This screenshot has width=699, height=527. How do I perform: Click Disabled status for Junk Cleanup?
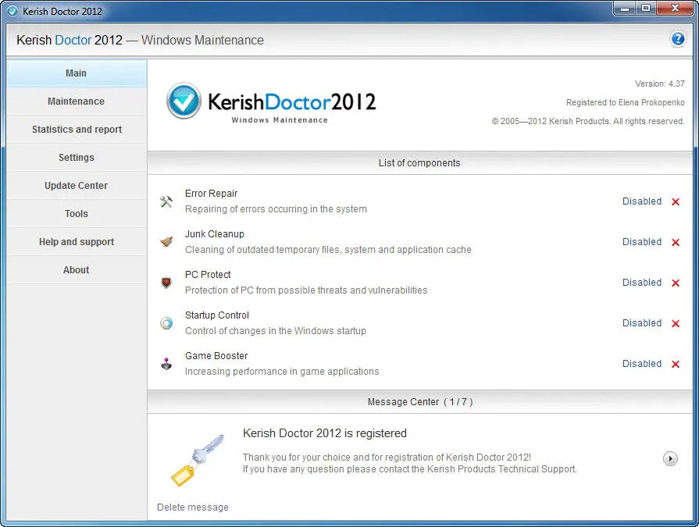[x=641, y=242]
